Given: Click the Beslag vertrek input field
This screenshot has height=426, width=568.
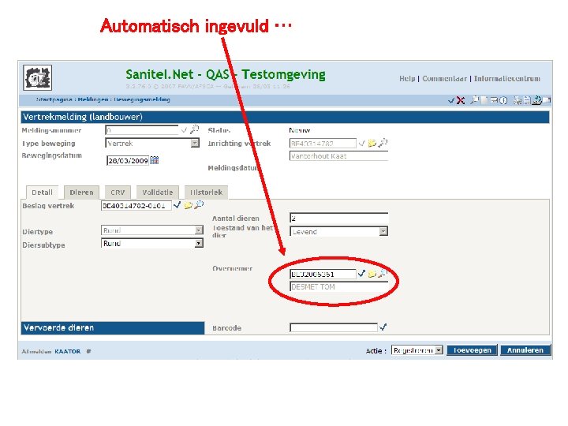Looking at the screenshot, I should pyautogui.click(x=136, y=206).
